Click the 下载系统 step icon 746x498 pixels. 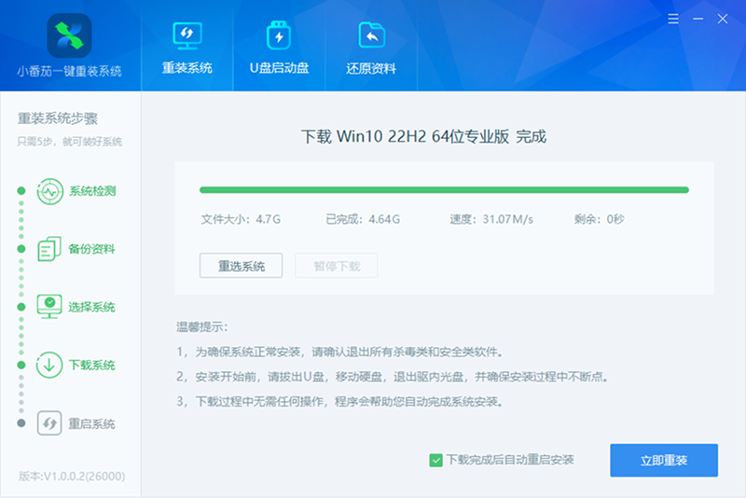(x=49, y=365)
